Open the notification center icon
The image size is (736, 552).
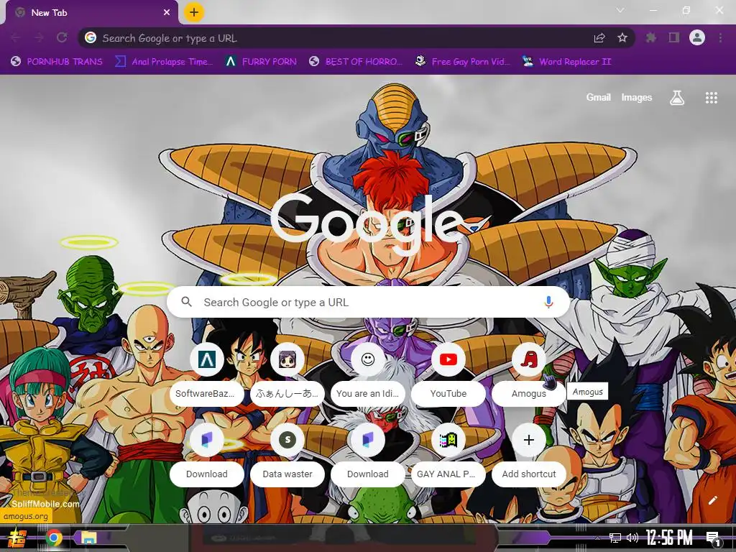click(714, 539)
